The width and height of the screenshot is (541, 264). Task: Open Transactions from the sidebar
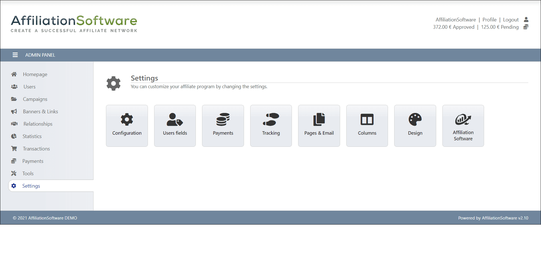[x=36, y=149]
